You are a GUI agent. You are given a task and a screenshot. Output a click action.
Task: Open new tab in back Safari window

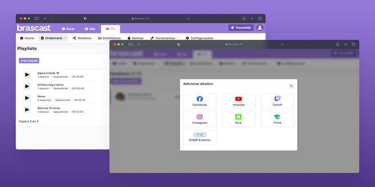tap(252, 18)
